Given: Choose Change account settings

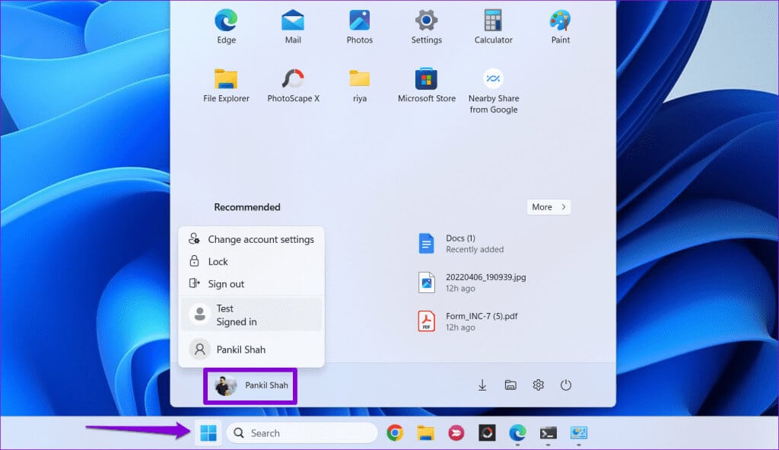Looking at the screenshot, I should (251, 239).
